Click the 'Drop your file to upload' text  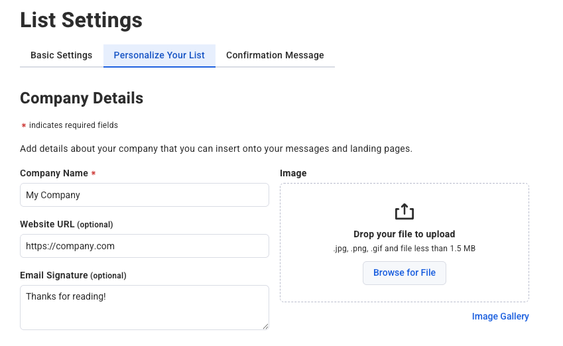pos(404,234)
